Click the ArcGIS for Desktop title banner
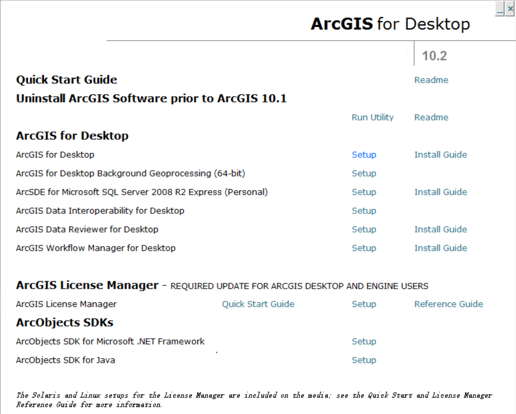Viewport: 516px width, 414px height. (x=390, y=23)
